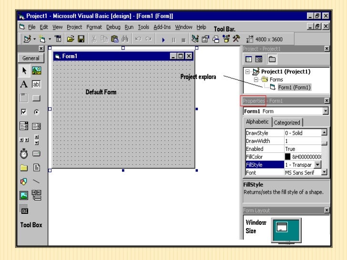Open Properties Window from toolbar icon
The image size is (347, 260).
(205, 39)
